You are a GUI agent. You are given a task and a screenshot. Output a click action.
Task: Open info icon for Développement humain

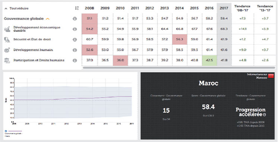pyautogui.click(x=75, y=50)
